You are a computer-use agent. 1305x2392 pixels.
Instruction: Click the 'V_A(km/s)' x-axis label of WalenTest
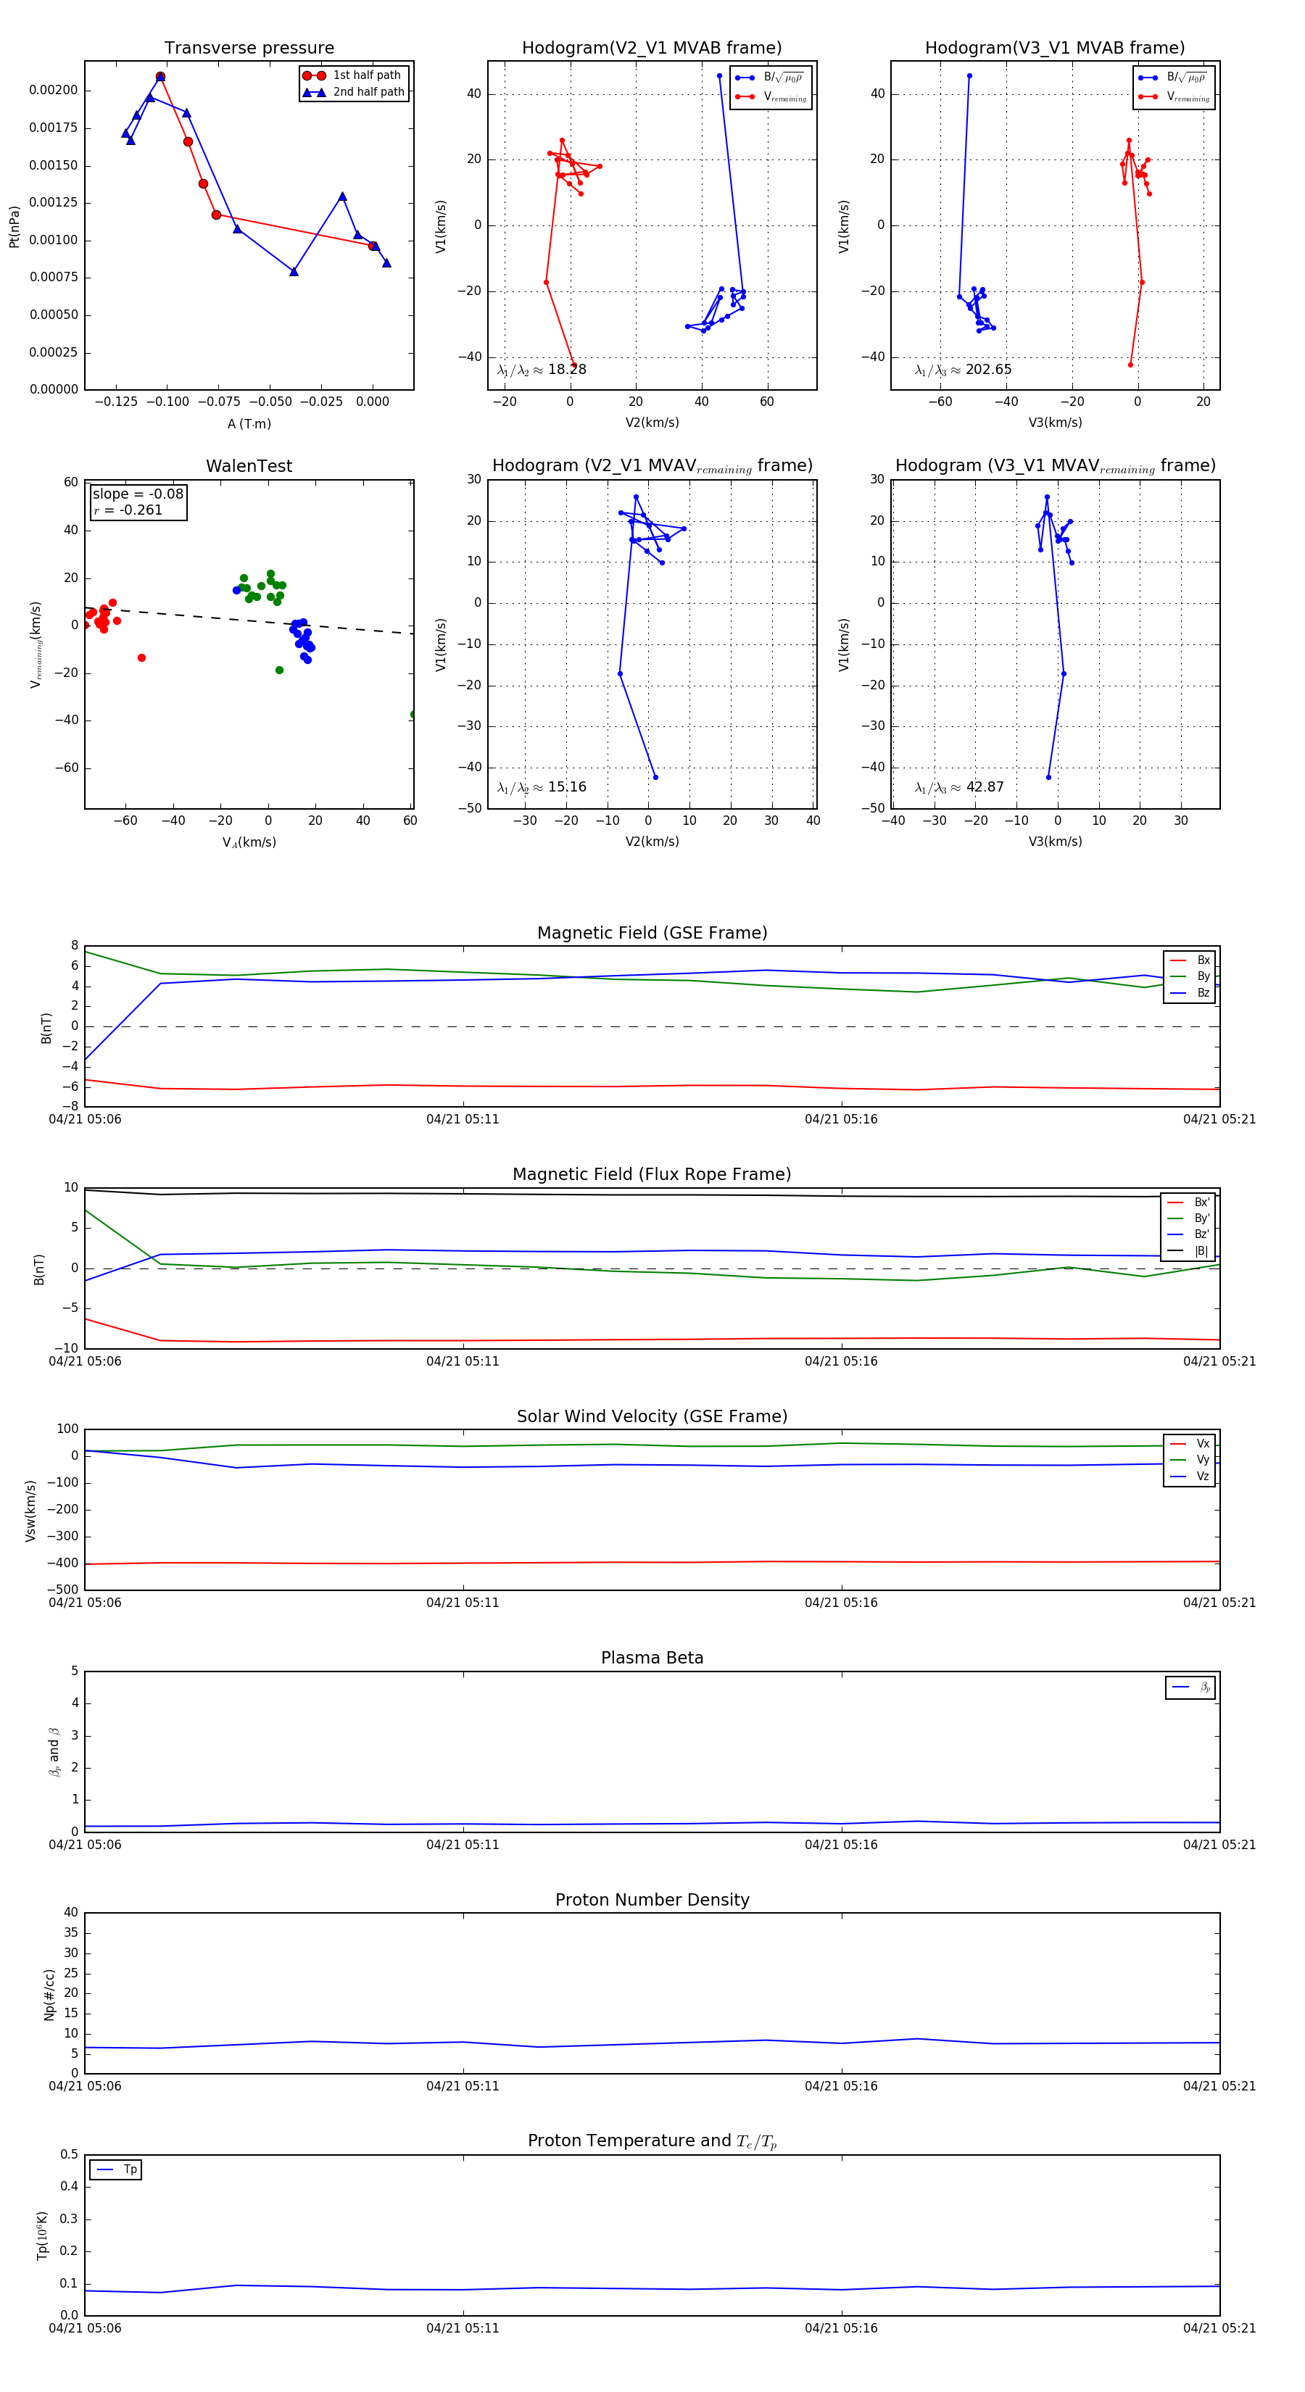[249, 842]
